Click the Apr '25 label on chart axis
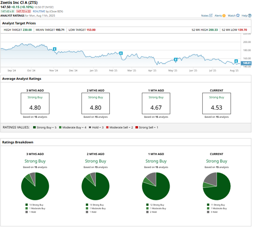This screenshot has height=228, width=253. pyautogui.click(x=152, y=70)
